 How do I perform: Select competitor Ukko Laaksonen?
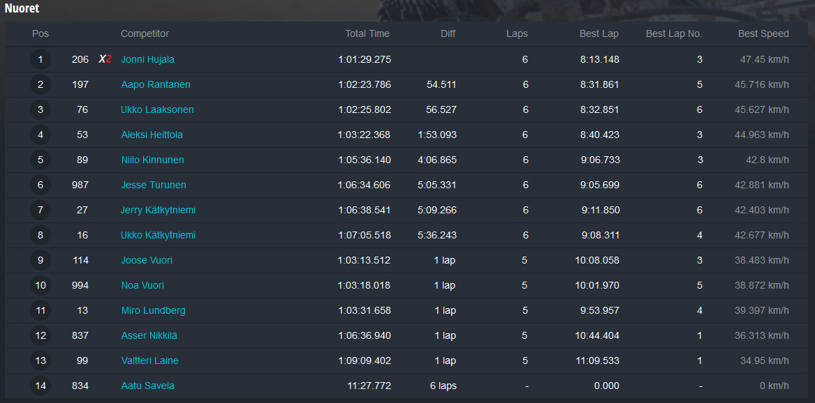point(158,109)
